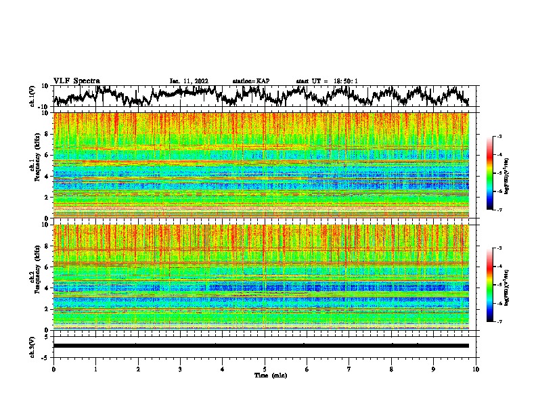Screen dimensions: 536x414
Task: Click the log(PSD) label beside ch.1 colorbar
Action: tap(507, 177)
